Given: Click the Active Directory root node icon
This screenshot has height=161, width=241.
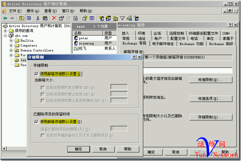Looking at the screenshot, I should click(x=6, y=26).
